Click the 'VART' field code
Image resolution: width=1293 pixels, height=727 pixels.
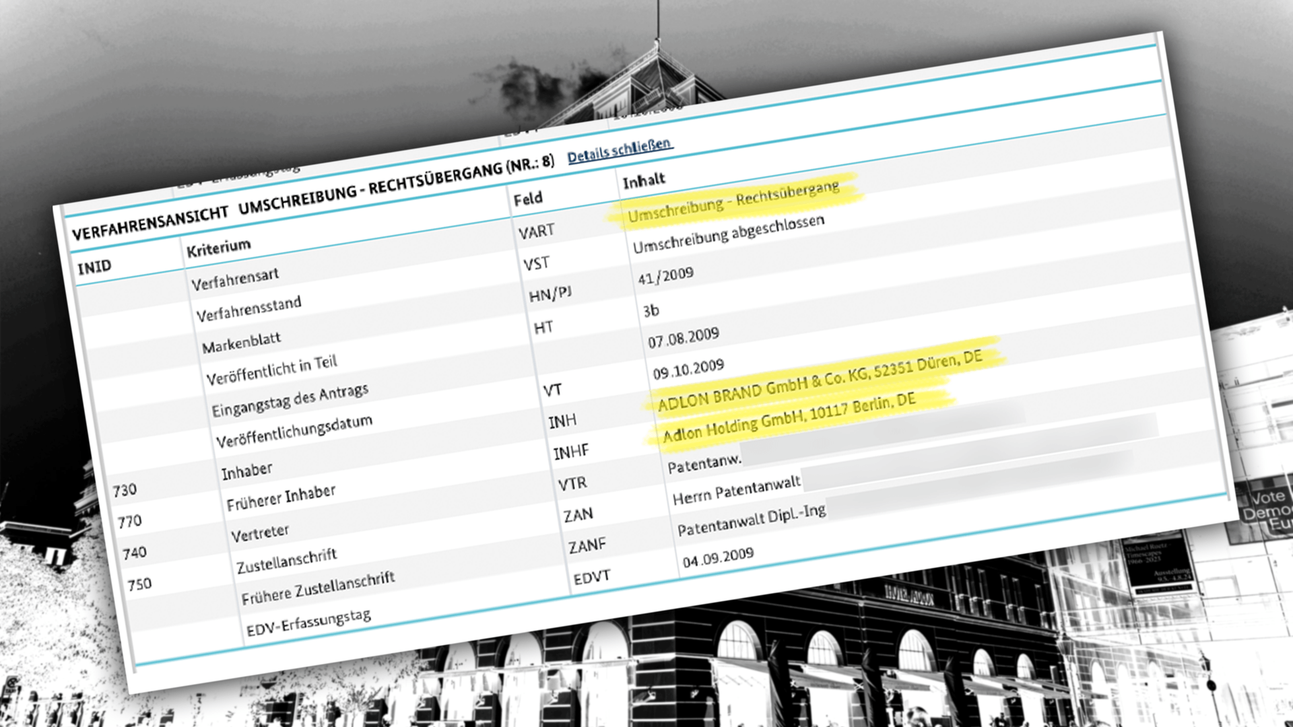(x=536, y=232)
